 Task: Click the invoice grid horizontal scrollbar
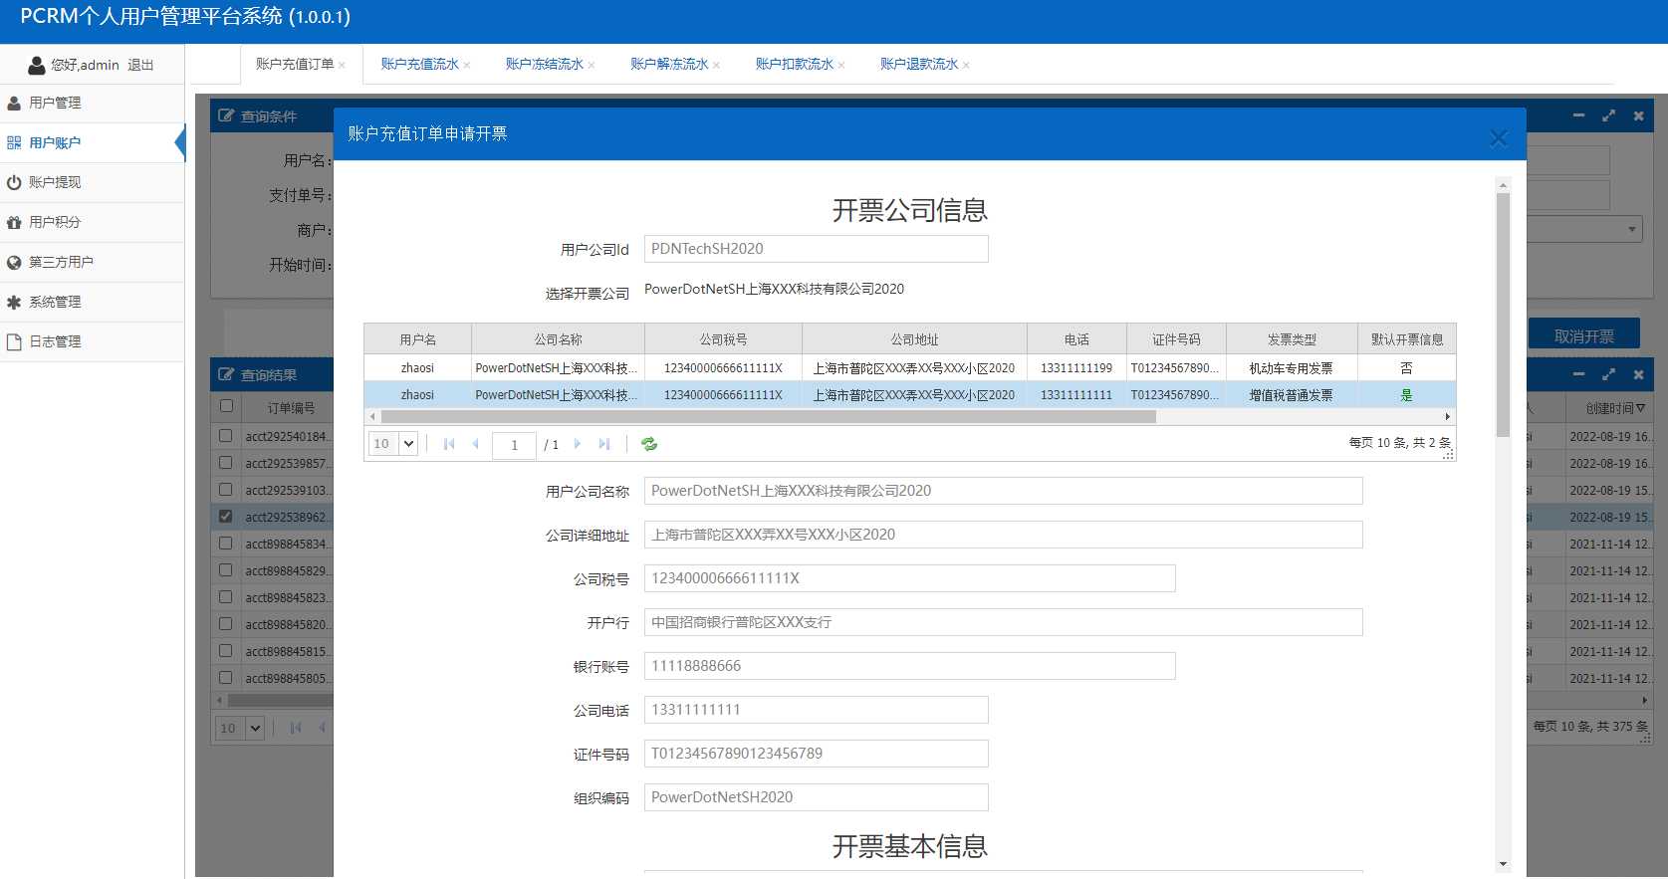pyautogui.click(x=767, y=417)
